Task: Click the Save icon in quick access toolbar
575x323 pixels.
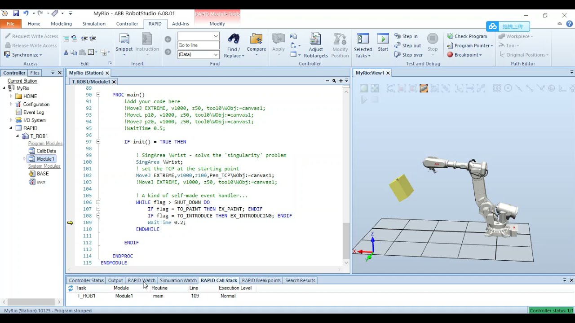Action: click(16, 13)
